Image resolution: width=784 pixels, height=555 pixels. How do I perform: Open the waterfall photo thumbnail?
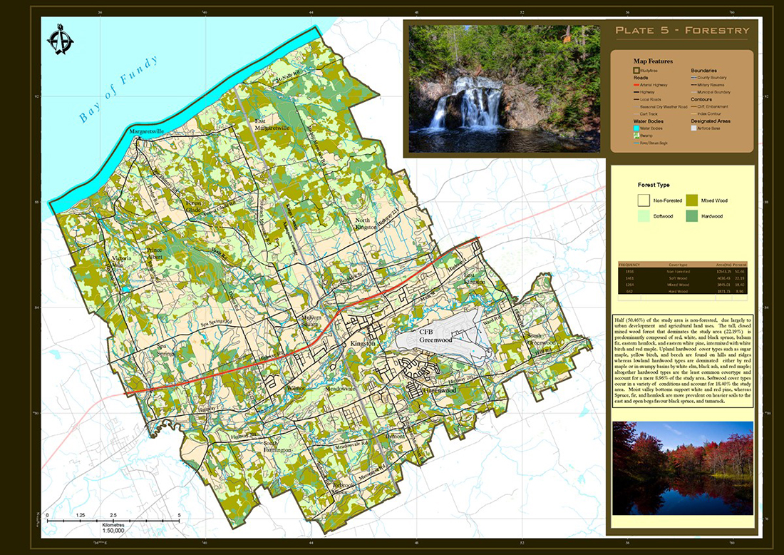click(505, 88)
